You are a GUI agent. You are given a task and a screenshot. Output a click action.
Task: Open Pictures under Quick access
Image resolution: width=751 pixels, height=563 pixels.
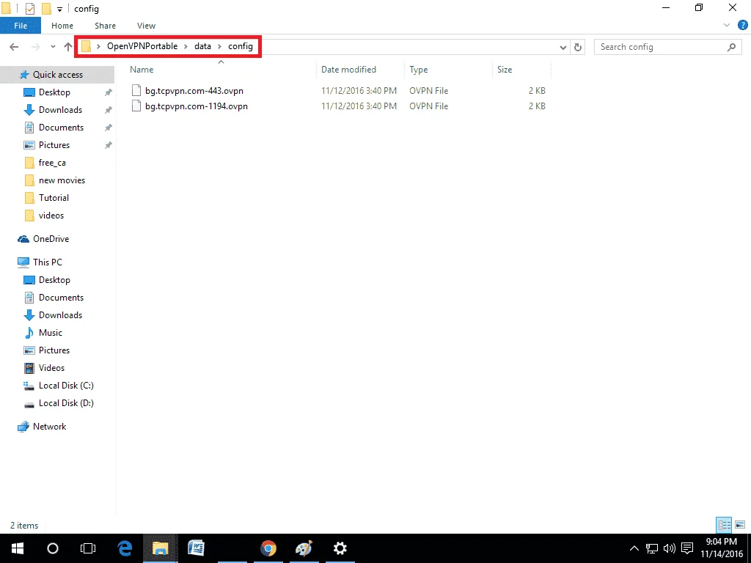coord(54,145)
